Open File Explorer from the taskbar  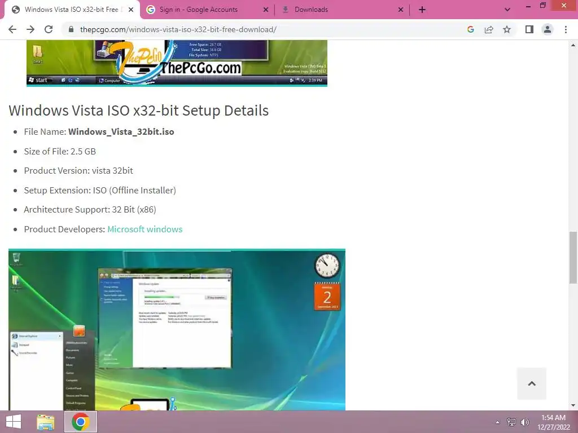[x=46, y=422]
